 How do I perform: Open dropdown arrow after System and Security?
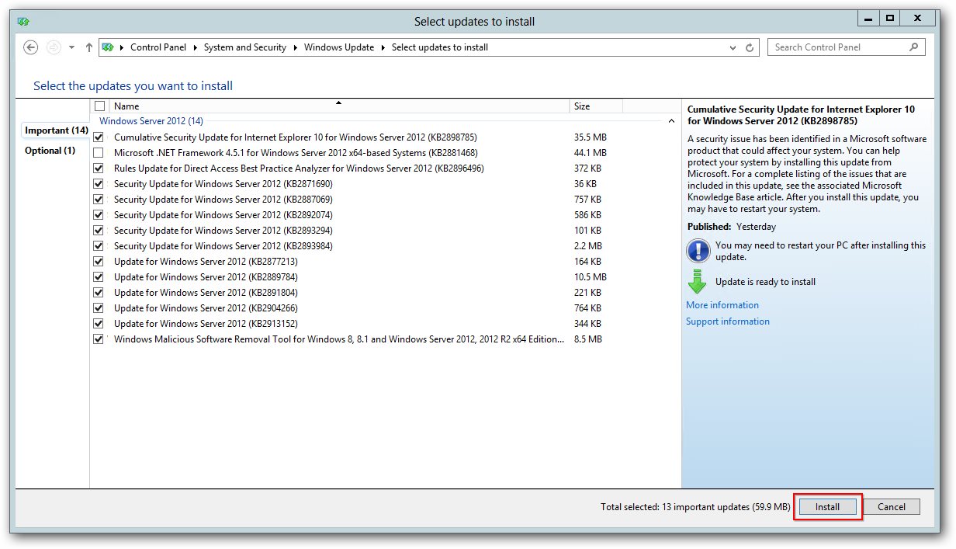[295, 47]
